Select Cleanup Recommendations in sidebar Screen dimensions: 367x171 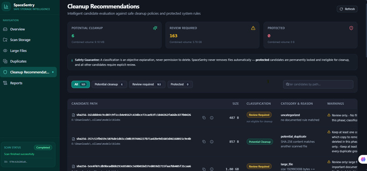pos(28,72)
